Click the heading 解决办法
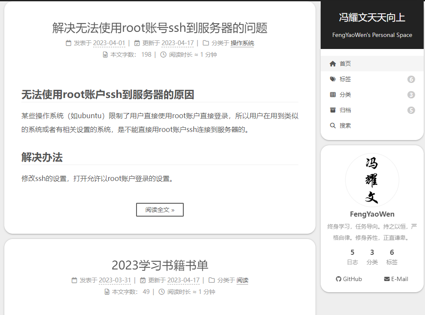This screenshot has width=425, height=315. [x=42, y=157]
